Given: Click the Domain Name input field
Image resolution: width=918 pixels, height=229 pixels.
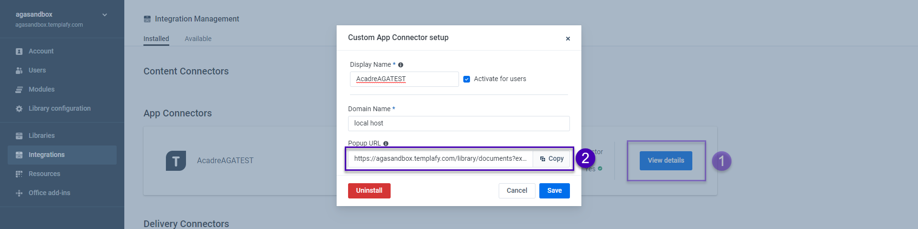Looking at the screenshot, I should pyautogui.click(x=459, y=124).
